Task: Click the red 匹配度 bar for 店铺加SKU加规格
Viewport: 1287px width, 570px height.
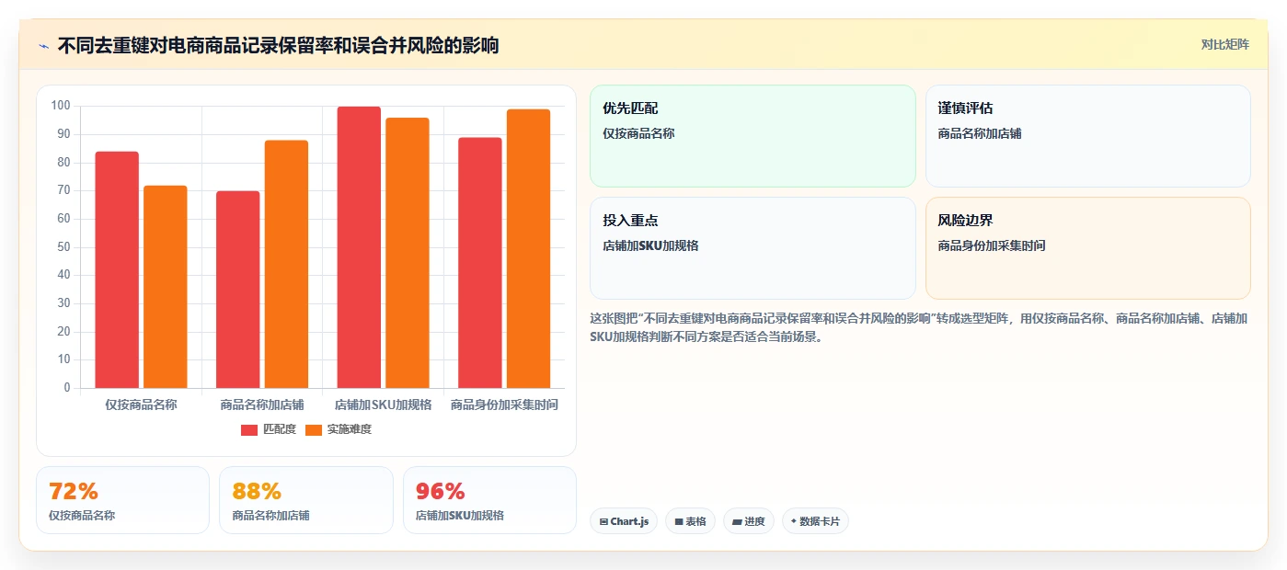Action: click(359, 247)
